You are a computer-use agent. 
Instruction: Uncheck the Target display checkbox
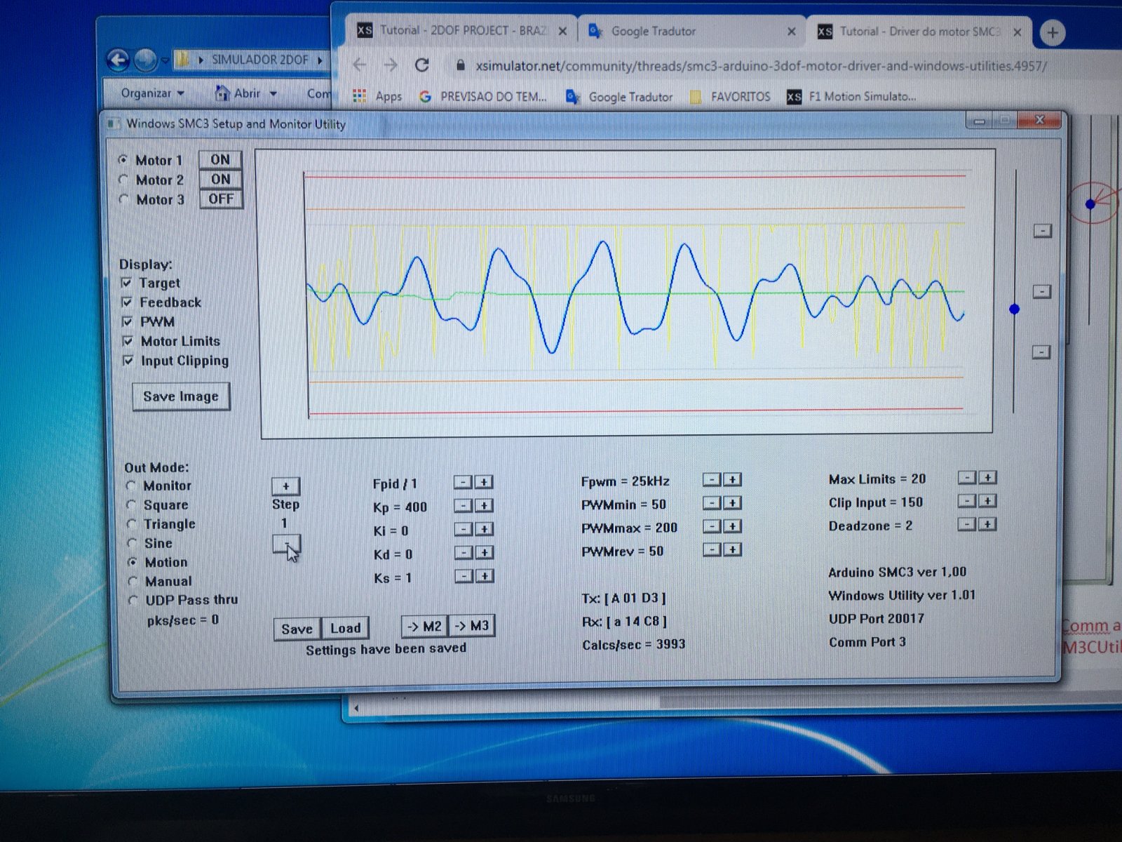(127, 283)
